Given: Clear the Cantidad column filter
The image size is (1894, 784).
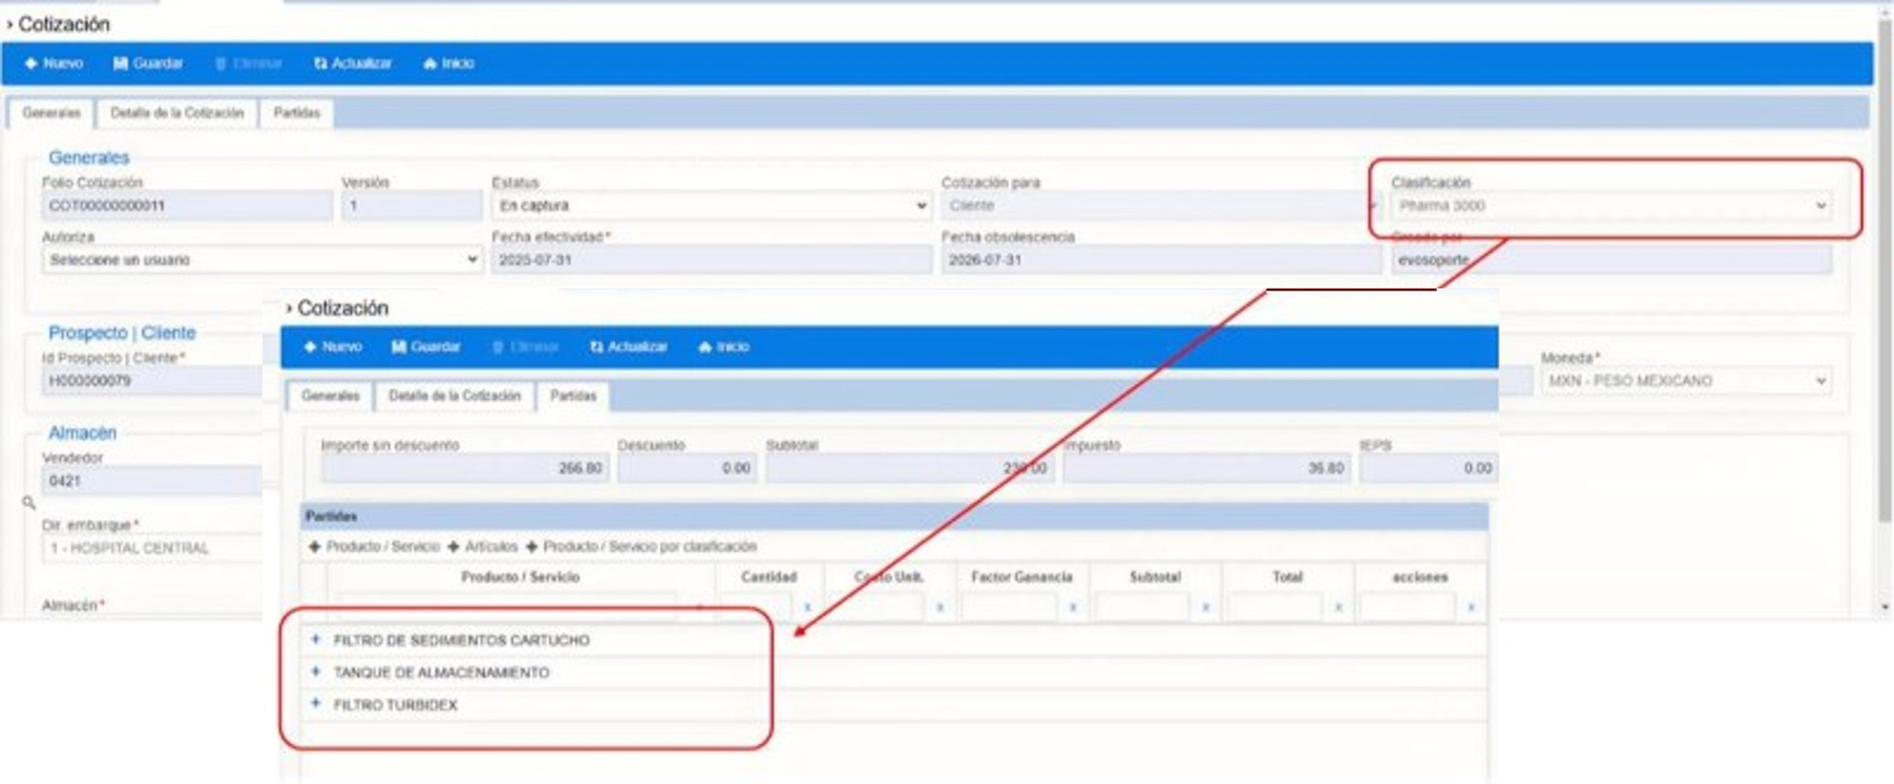Looking at the screenshot, I should pos(807,607).
